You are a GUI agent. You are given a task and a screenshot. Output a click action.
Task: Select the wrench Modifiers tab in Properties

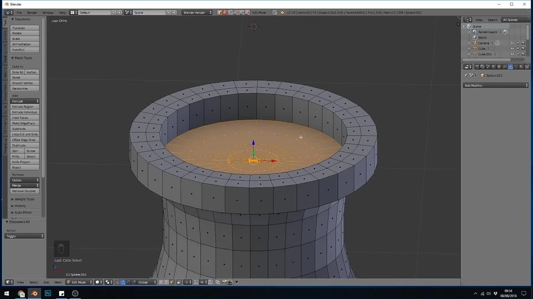click(510, 66)
